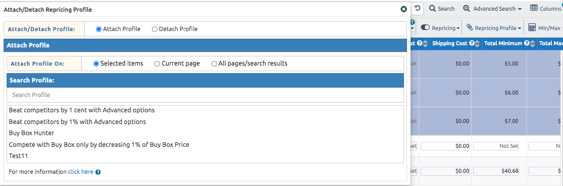The height and width of the screenshot is (186, 563).
Task: Click help icon next to click here
Action: coord(98,172)
